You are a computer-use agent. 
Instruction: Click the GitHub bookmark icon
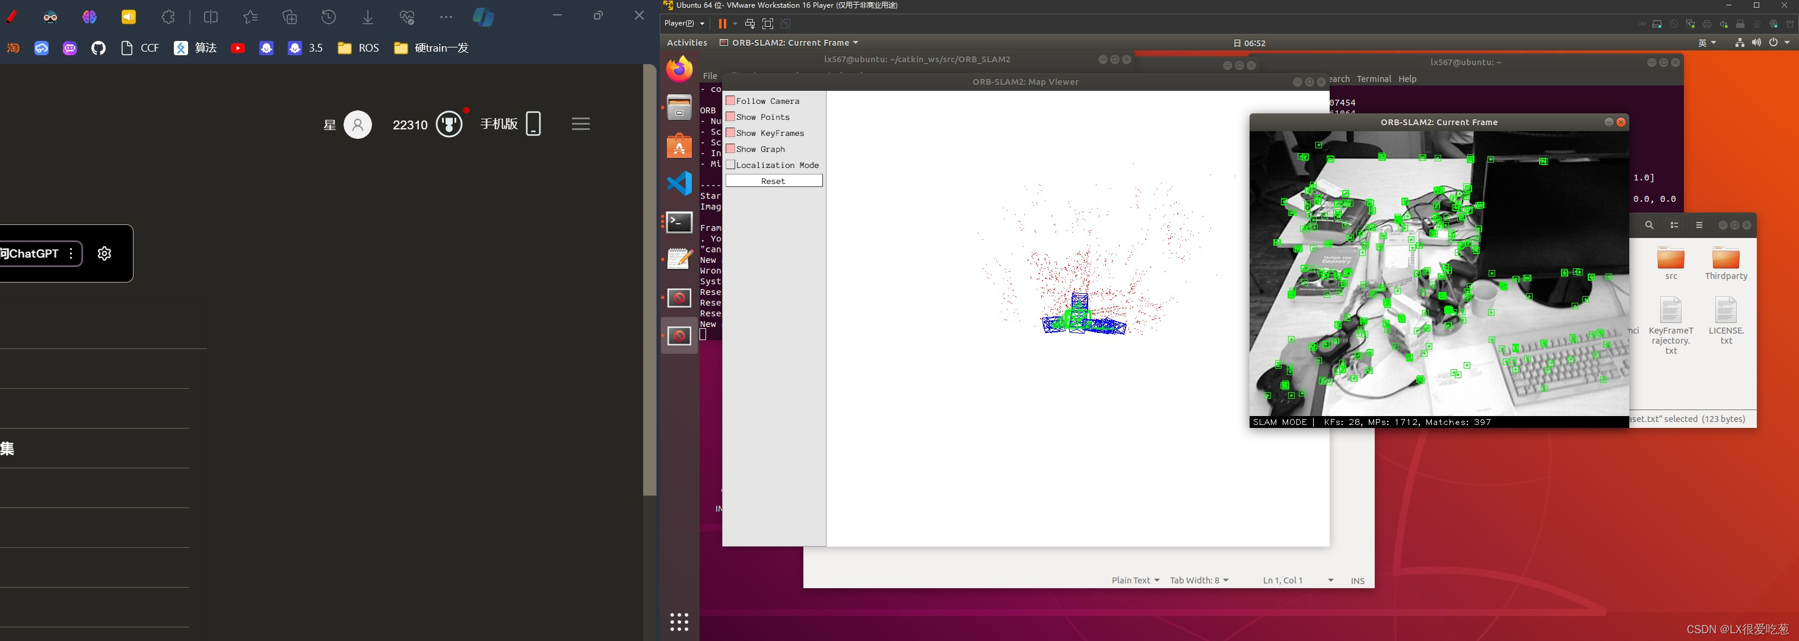pyautogui.click(x=98, y=48)
